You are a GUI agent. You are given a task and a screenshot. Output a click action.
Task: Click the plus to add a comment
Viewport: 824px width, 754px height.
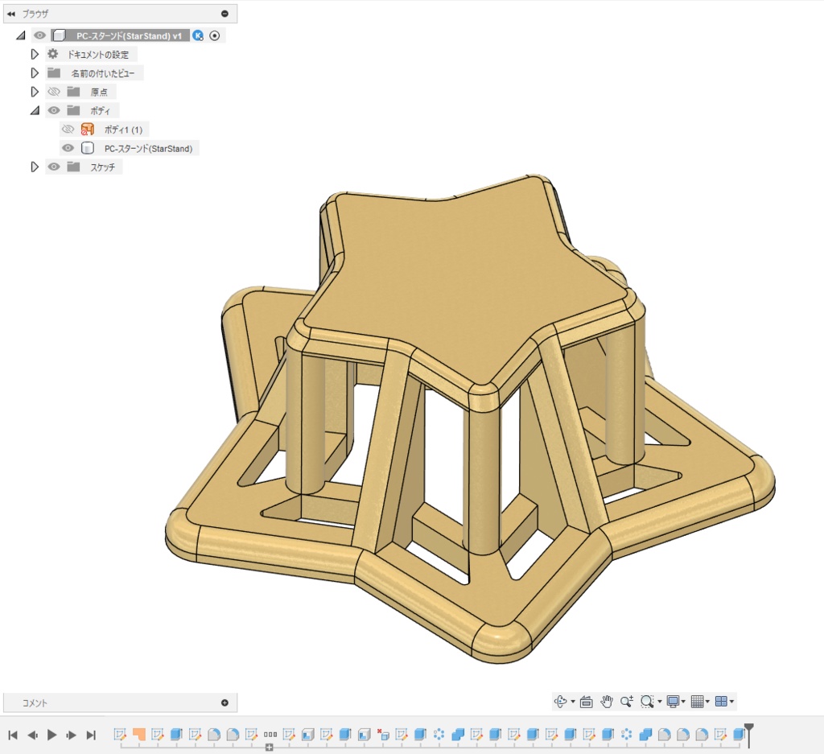tap(225, 702)
